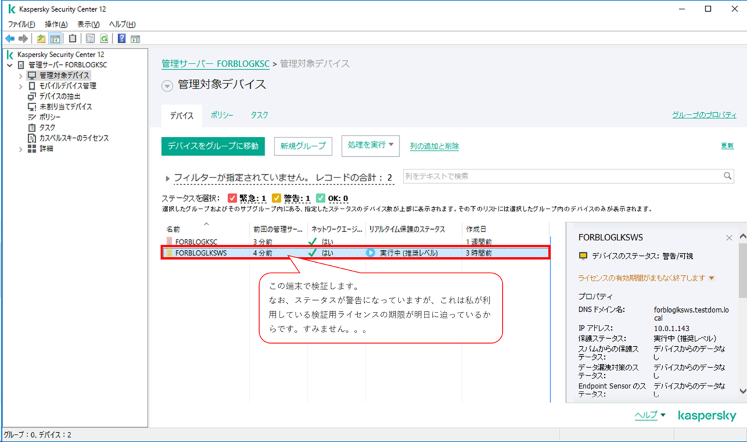
Task: Click the 新規グループ button
Action: click(303, 146)
